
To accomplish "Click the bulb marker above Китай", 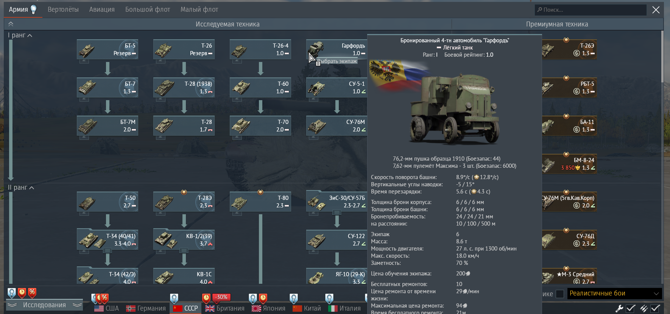I will (294, 299).
